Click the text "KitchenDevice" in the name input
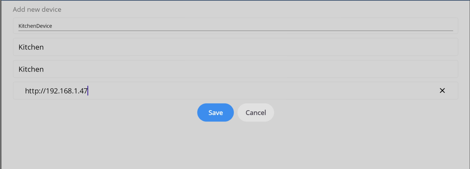The image size is (470, 169). click(x=35, y=26)
